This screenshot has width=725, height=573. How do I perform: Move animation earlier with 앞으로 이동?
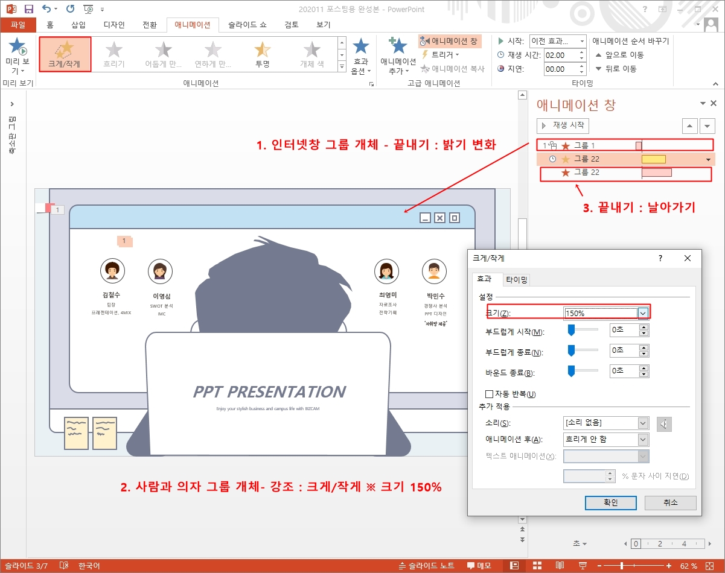[619, 55]
